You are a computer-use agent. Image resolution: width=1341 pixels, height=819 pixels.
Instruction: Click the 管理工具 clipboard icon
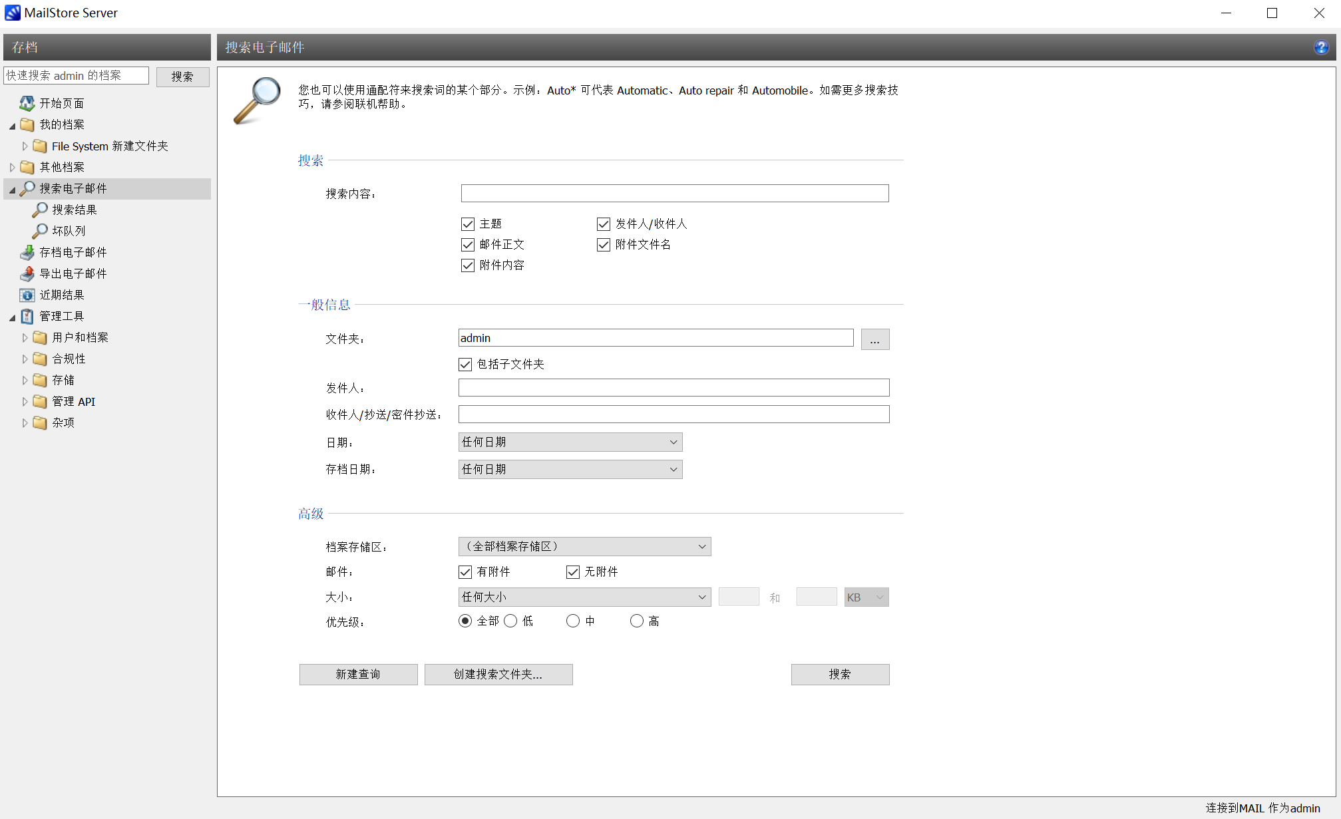click(27, 316)
